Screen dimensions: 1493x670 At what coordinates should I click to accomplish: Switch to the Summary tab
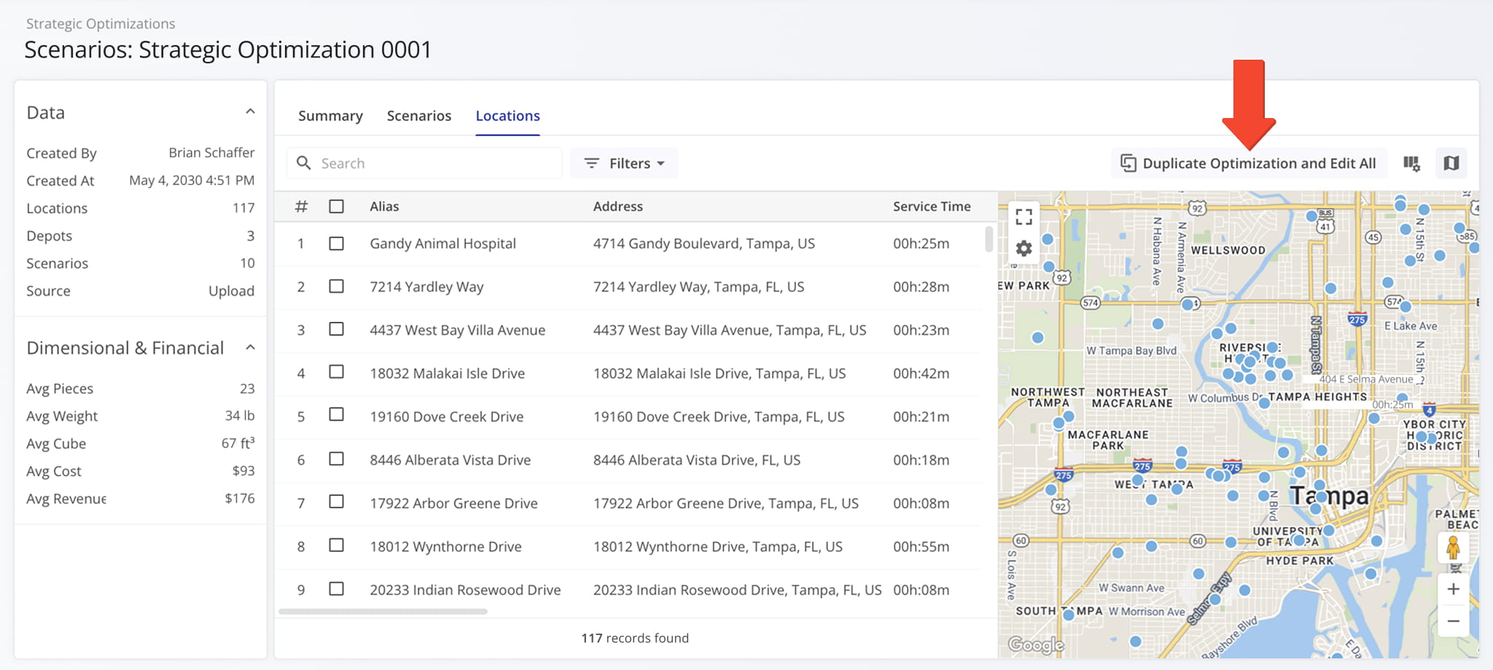330,116
